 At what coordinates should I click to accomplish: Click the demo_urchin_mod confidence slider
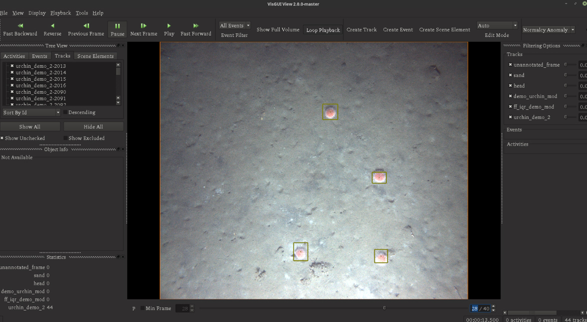pos(571,96)
